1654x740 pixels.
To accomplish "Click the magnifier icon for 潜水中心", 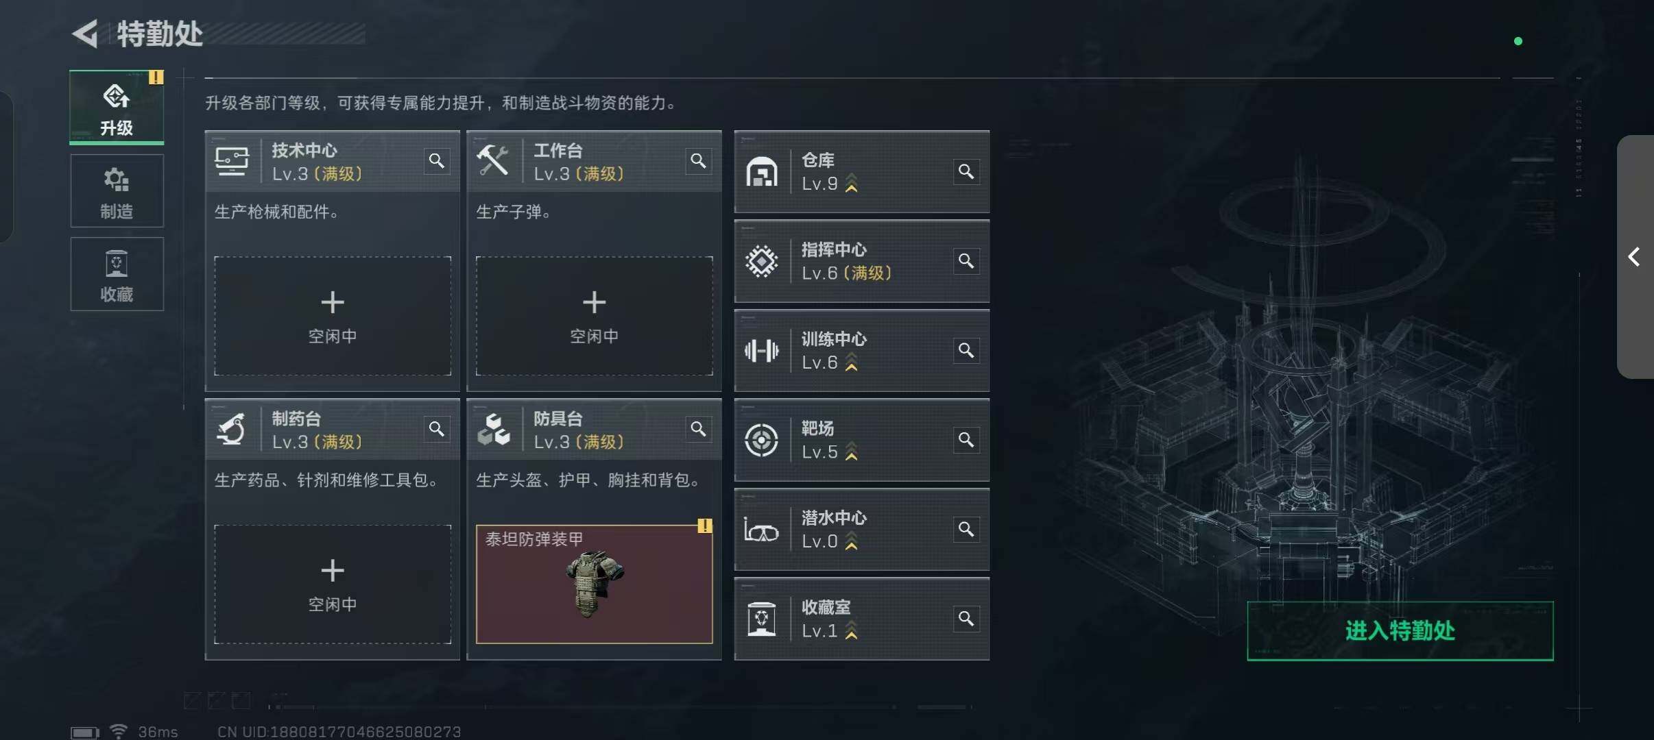I will pos(966,529).
